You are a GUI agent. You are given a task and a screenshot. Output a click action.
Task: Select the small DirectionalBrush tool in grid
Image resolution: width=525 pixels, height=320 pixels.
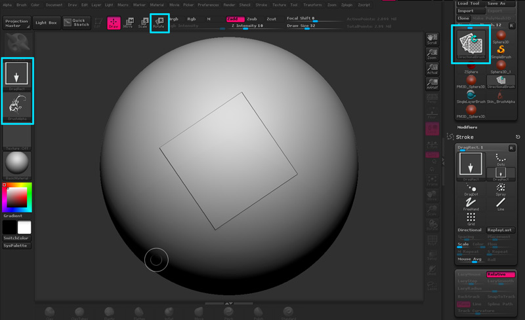[x=501, y=82]
